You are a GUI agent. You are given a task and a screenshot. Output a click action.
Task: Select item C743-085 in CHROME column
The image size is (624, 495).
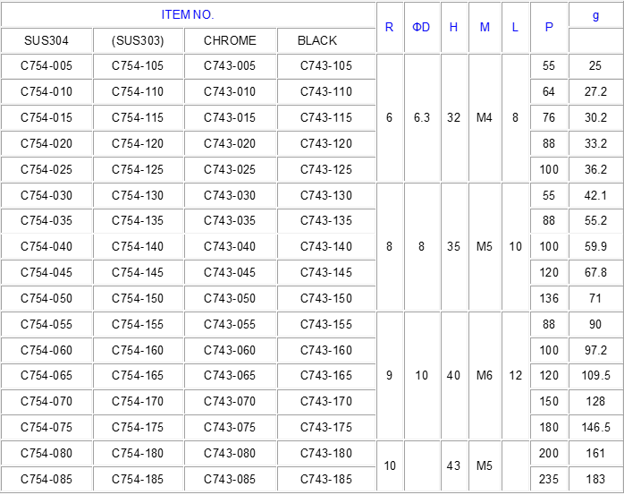click(x=230, y=479)
